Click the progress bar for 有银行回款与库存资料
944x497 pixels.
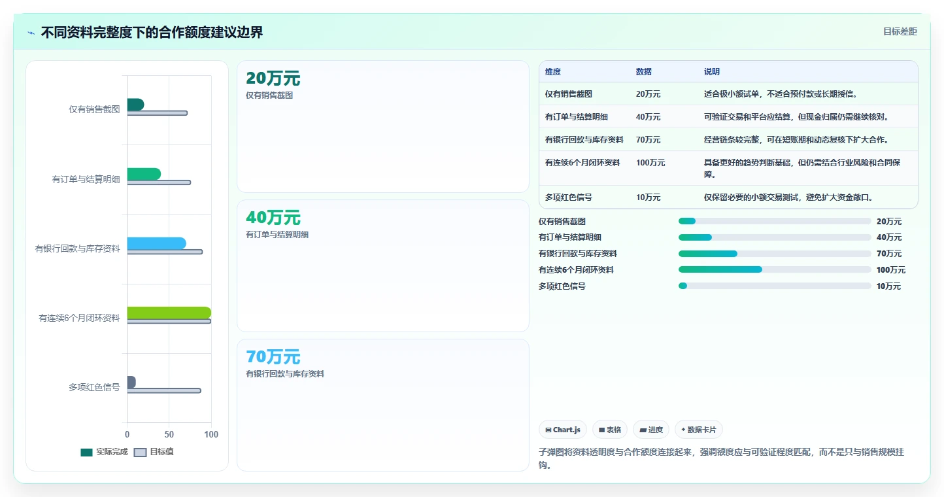tap(775, 254)
